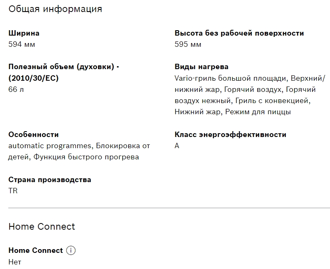Click the "Общая информация" section heading

pos(55,9)
